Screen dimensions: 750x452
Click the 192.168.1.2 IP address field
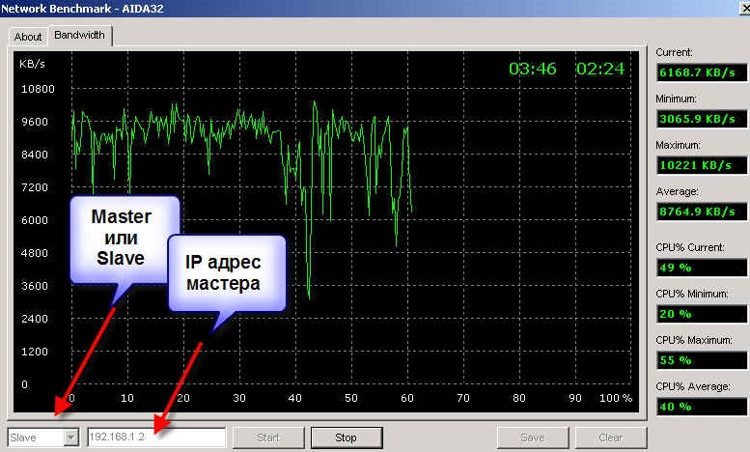pos(156,438)
